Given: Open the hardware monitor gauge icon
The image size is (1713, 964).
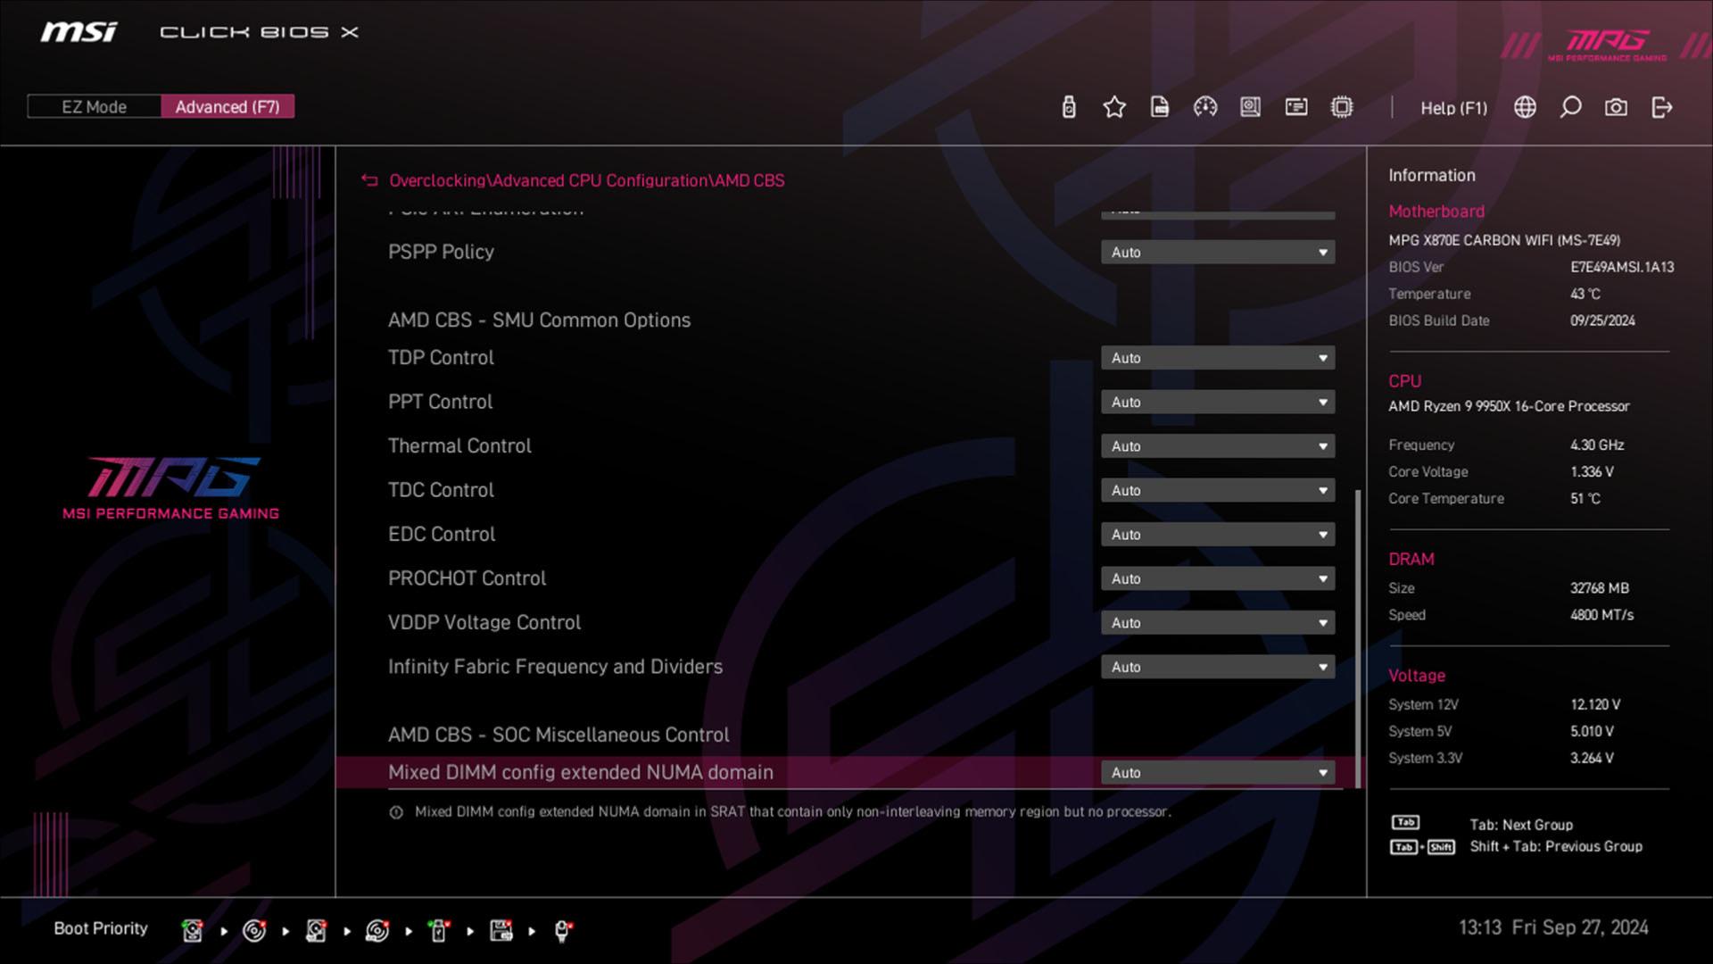Looking at the screenshot, I should (x=1205, y=107).
